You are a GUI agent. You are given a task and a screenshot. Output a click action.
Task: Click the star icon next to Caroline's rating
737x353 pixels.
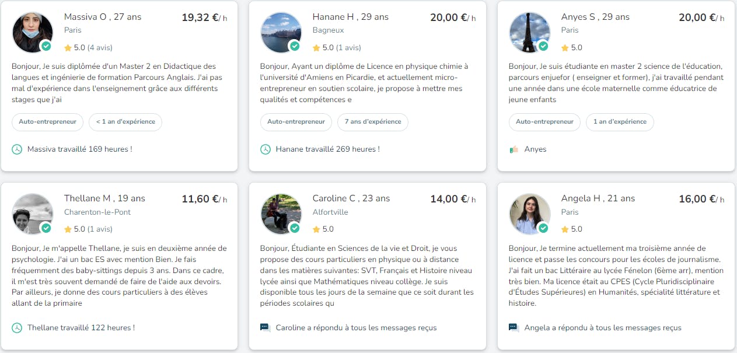pos(316,229)
